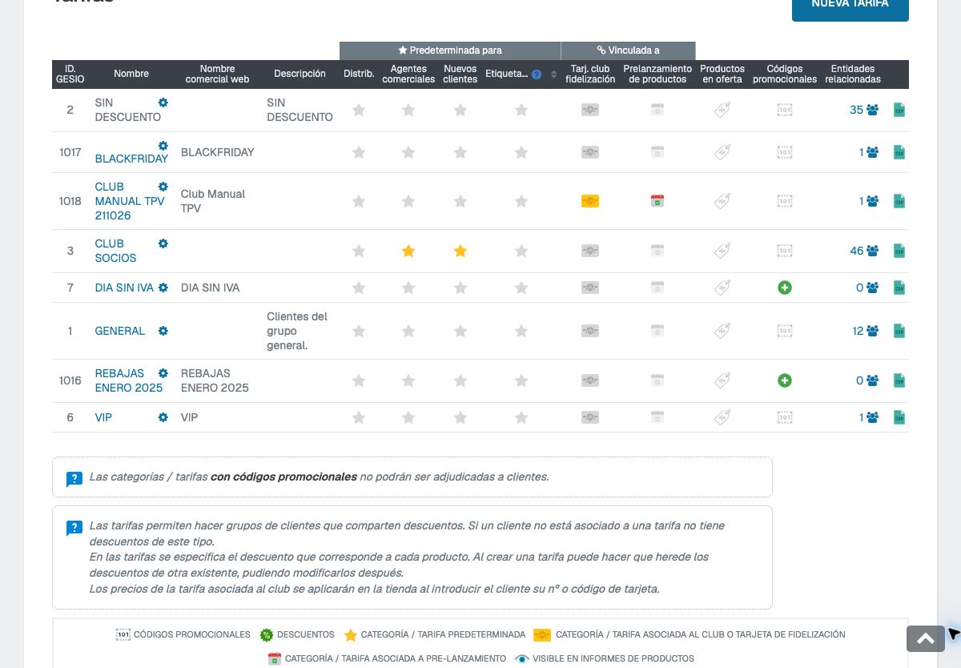Viewport: 961px width, 668px height.
Task: Download CSV file for SIN DESCUENTO row
Action: 899,110
